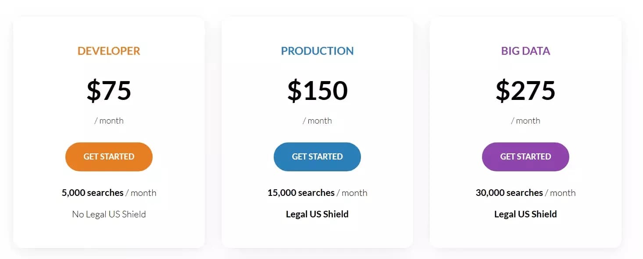Screen dimensions: 643x259
Task: Click the Developer plan GET STARTED button
Action: click(108, 156)
